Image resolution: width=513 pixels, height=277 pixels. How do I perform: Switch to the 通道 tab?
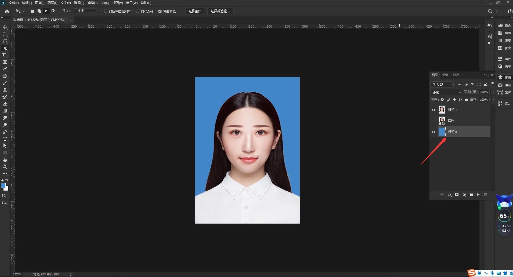445,75
